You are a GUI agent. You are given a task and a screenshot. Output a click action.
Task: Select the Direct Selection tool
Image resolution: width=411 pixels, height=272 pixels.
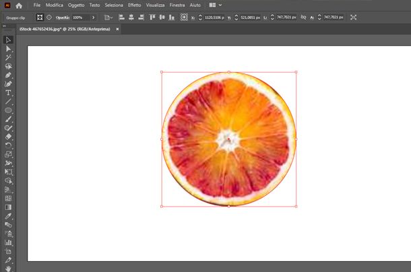8,49
